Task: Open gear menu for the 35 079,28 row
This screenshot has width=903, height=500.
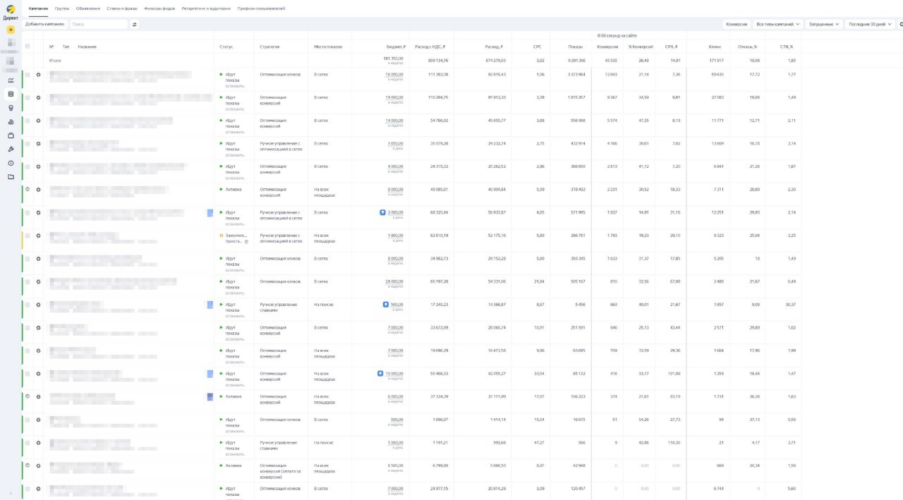Action: tap(39, 143)
